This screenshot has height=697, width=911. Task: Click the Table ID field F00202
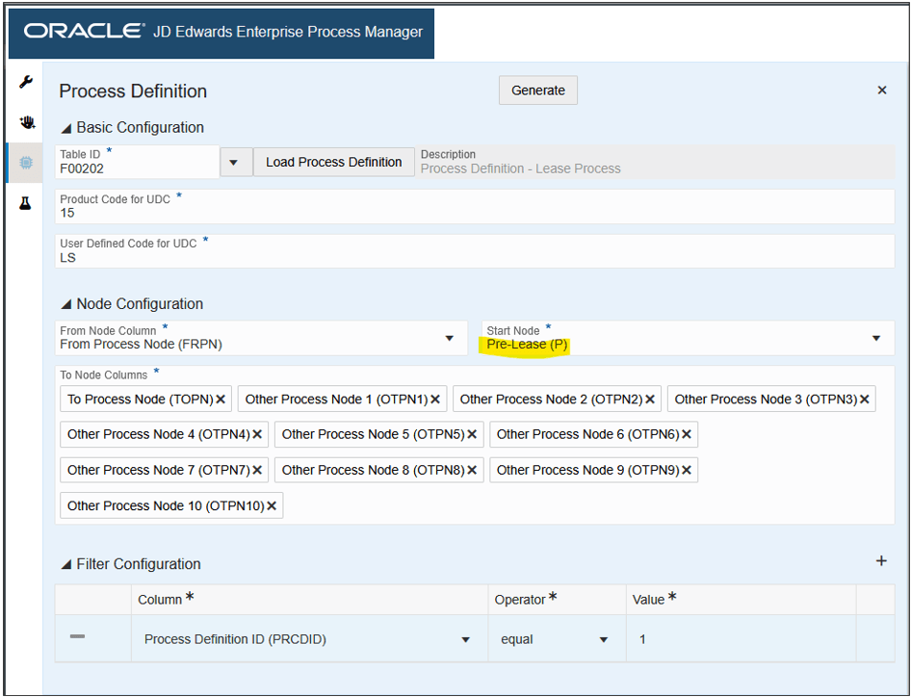coord(137,162)
